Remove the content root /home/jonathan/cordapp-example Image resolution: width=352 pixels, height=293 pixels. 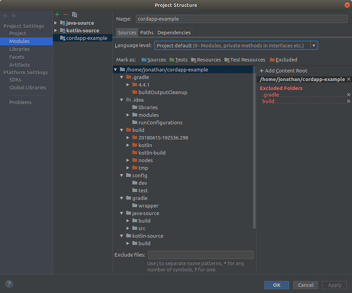point(348,79)
